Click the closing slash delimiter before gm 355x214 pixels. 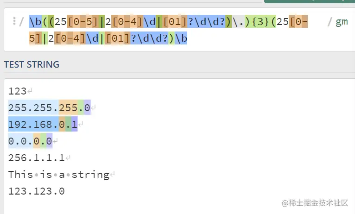click(x=330, y=22)
